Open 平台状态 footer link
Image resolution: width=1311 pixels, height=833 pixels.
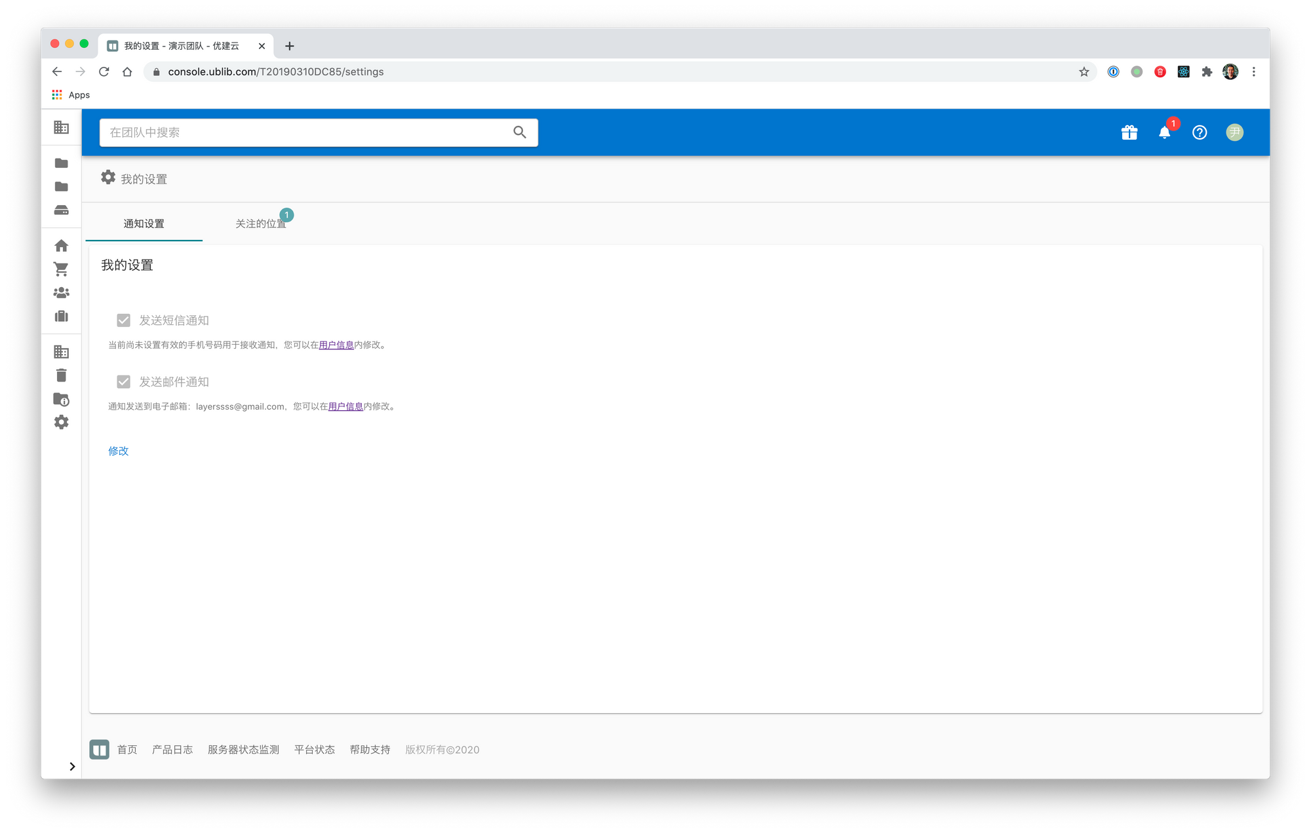coord(314,750)
